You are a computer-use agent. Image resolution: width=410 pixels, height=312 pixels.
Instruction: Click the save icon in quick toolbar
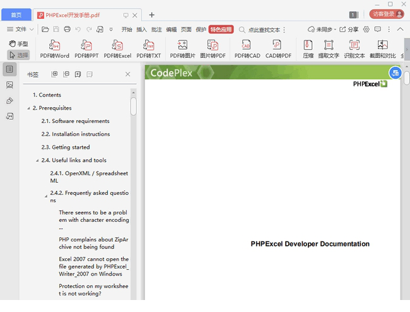[x=56, y=29]
